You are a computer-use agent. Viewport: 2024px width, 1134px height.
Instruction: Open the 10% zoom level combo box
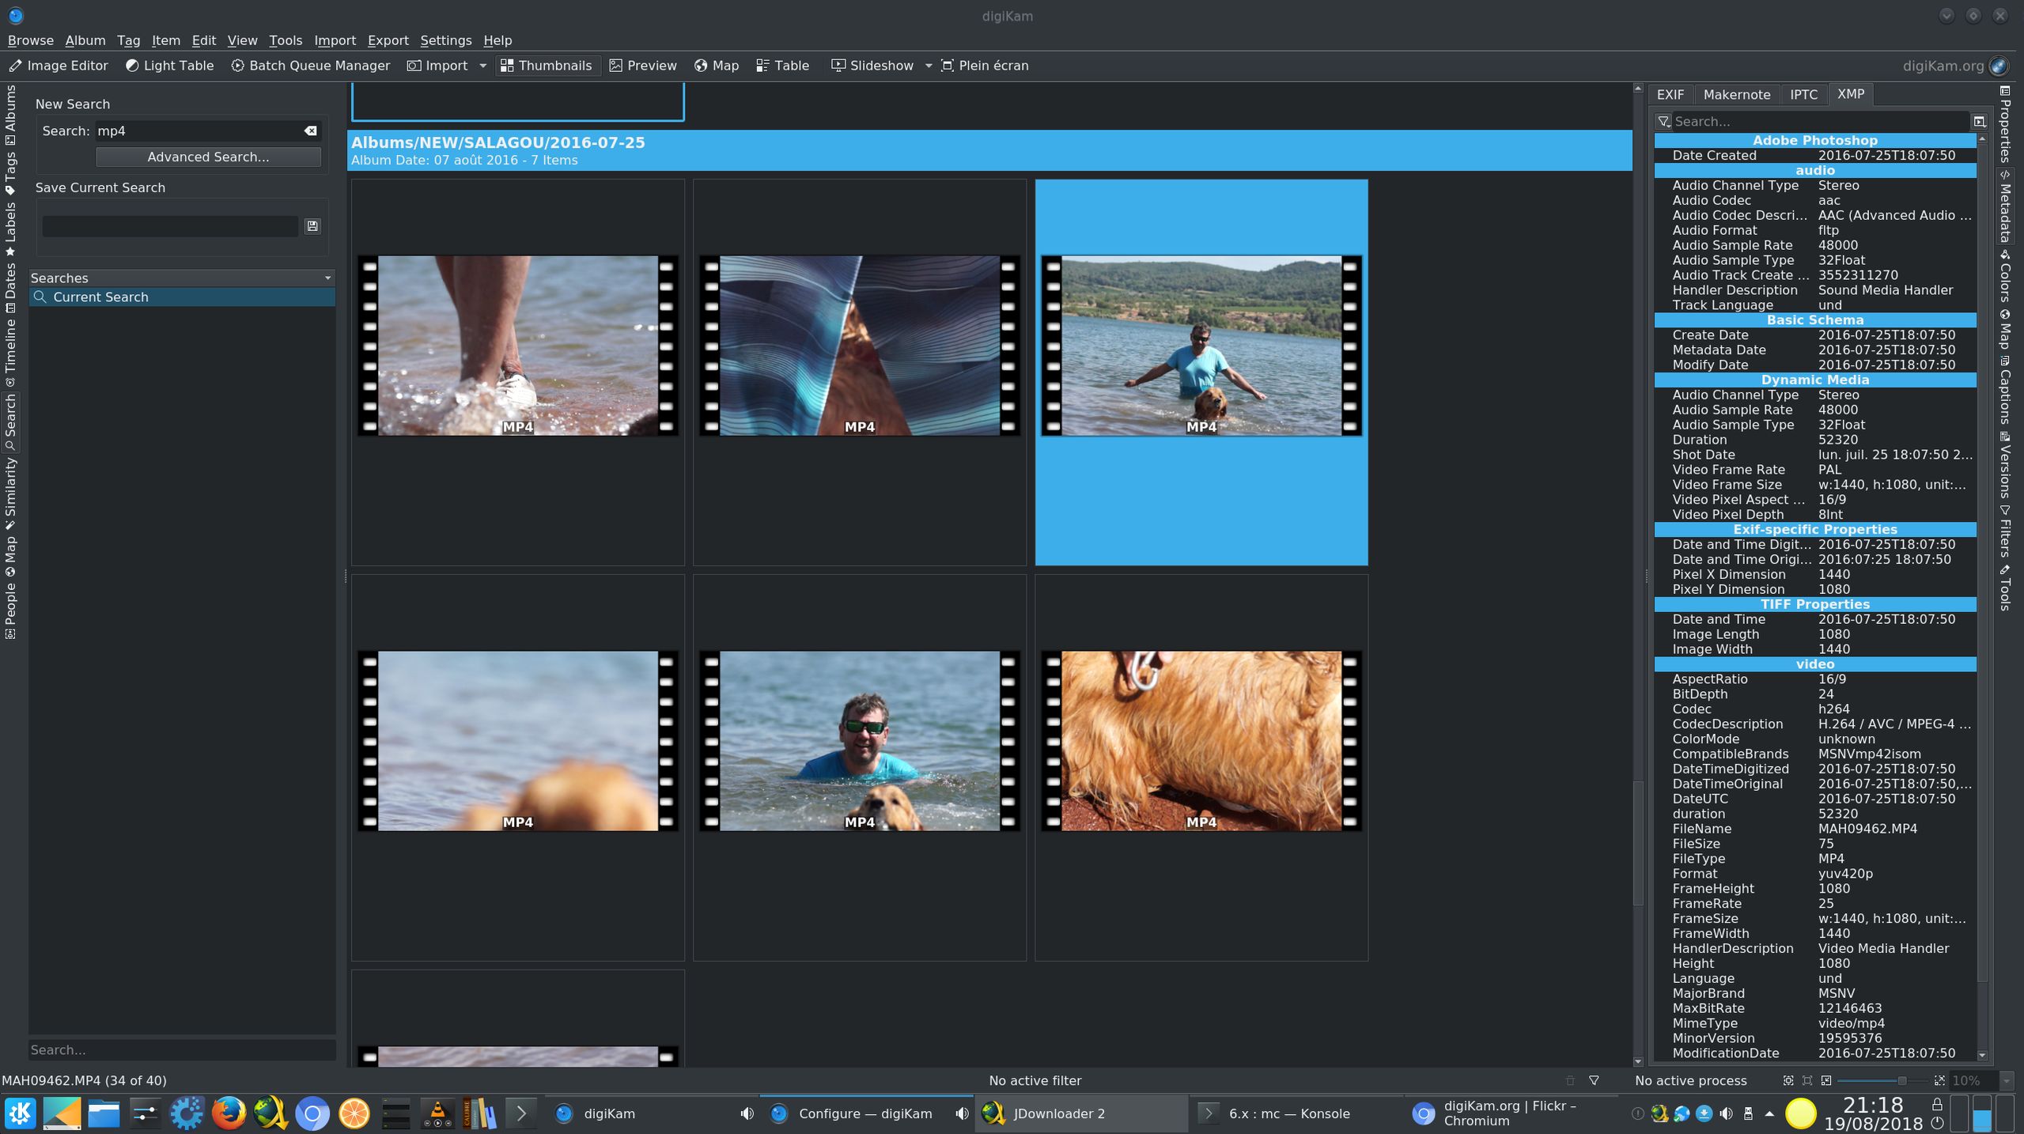pyautogui.click(x=1980, y=1080)
